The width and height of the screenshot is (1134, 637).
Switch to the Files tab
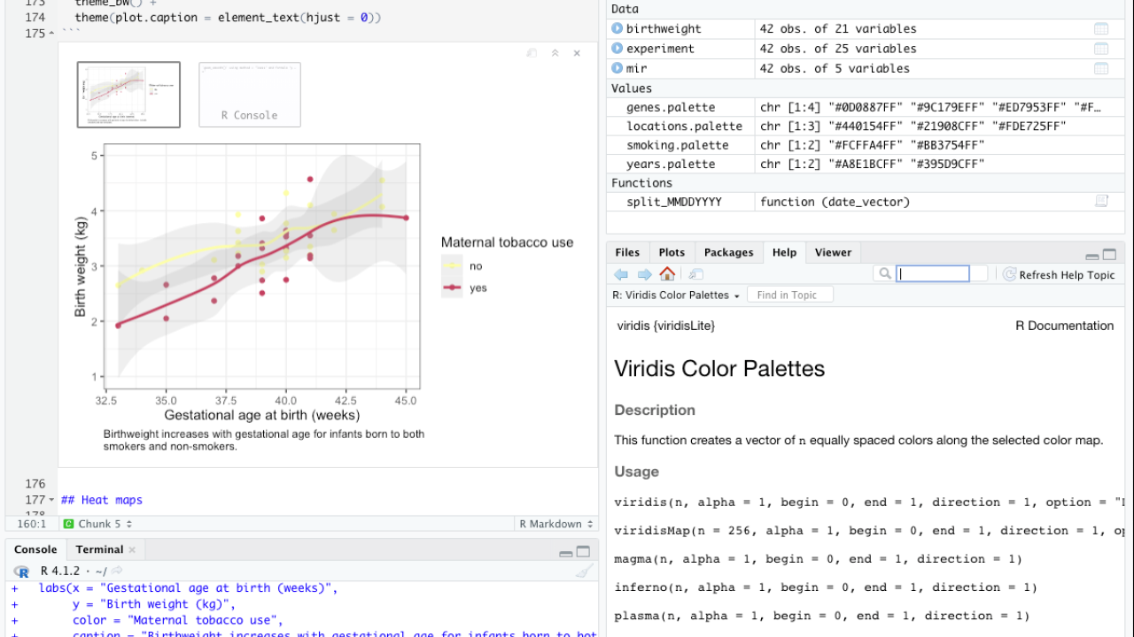coord(627,252)
